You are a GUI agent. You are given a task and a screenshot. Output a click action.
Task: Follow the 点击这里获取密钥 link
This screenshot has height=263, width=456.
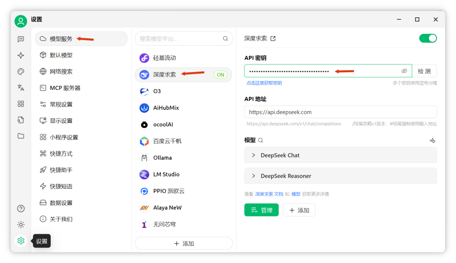(x=264, y=83)
